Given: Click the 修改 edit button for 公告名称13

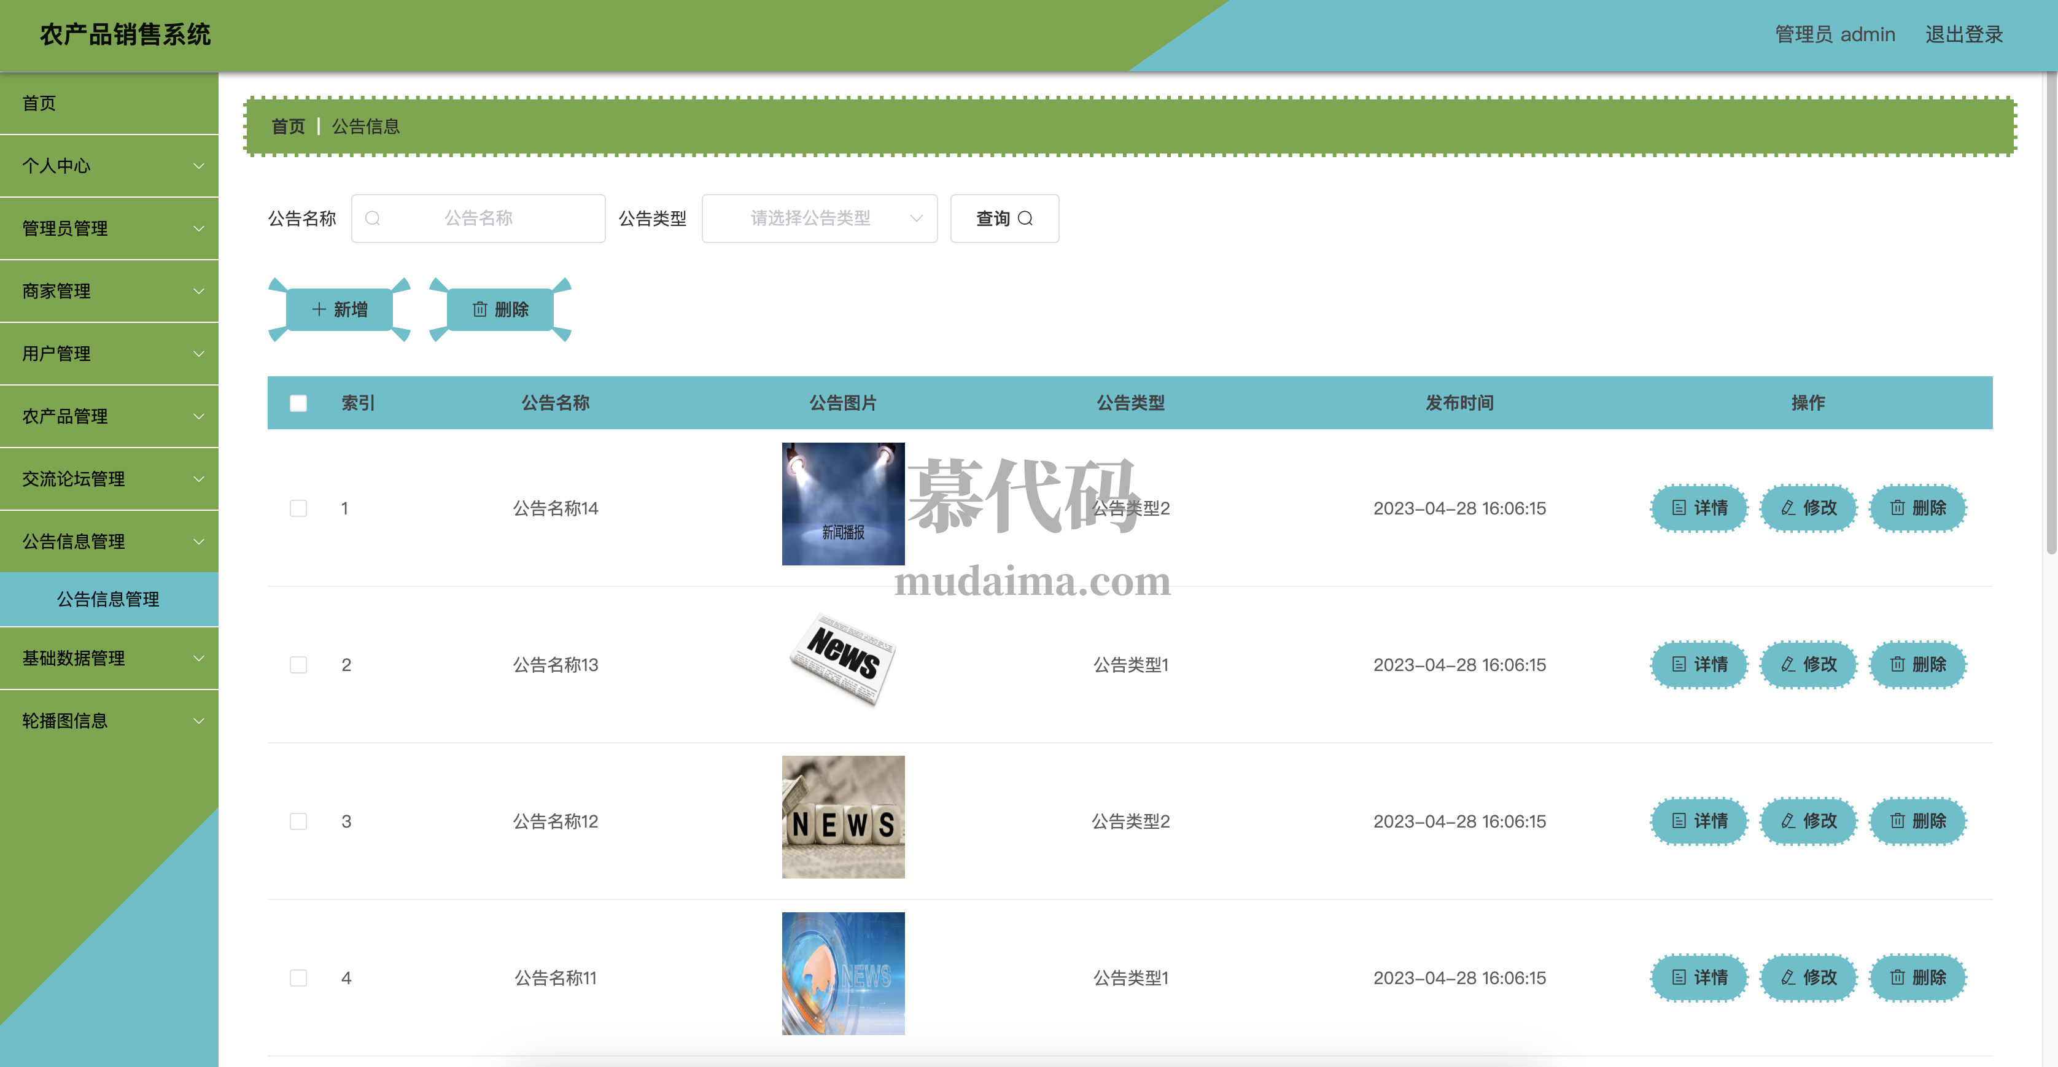Looking at the screenshot, I should pos(1809,664).
